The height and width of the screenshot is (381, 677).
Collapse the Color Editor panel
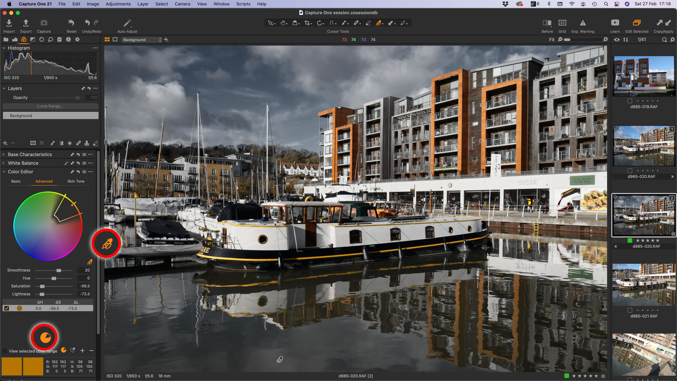(4, 172)
